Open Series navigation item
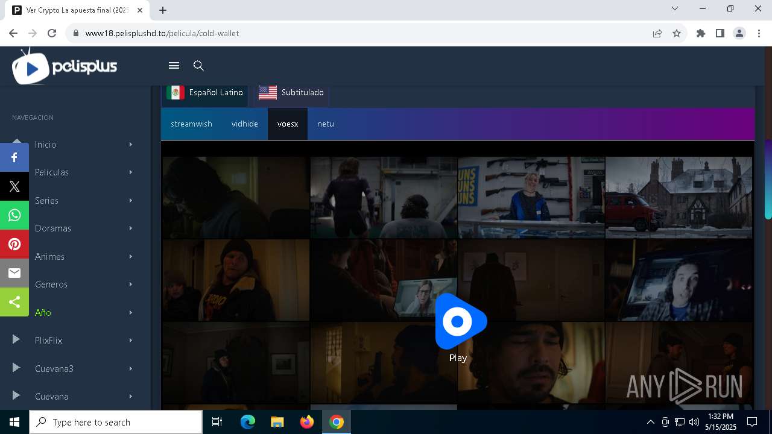The height and width of the screenshot is (434, 772). click(46, 201)
